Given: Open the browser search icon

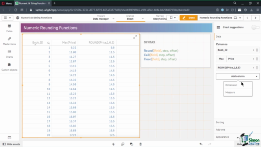Looking at the screenshot, I should [x=235, y=3].
